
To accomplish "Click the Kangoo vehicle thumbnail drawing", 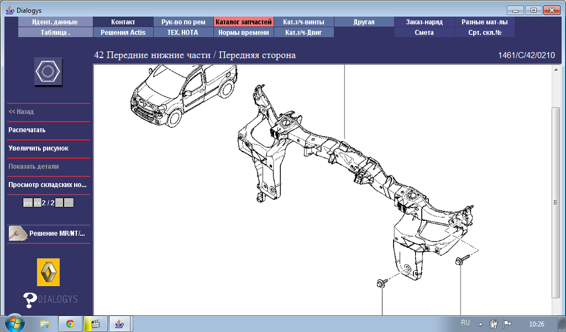I will 184,95.
